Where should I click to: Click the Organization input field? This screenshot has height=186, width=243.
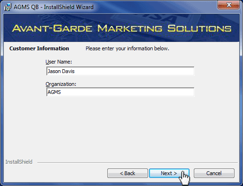coord(121,92)
